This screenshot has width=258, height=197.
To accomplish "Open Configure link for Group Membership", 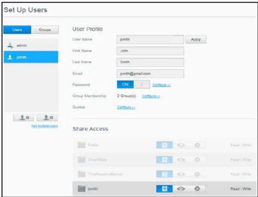I will coord(151,96).
